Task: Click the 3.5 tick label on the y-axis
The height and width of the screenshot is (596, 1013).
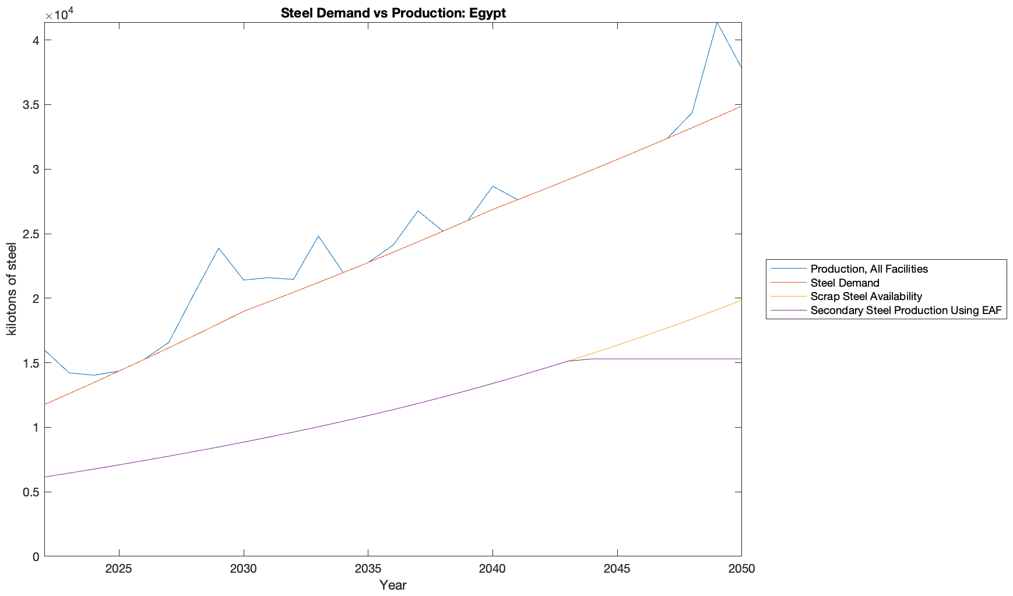Action: pos(31,105)
